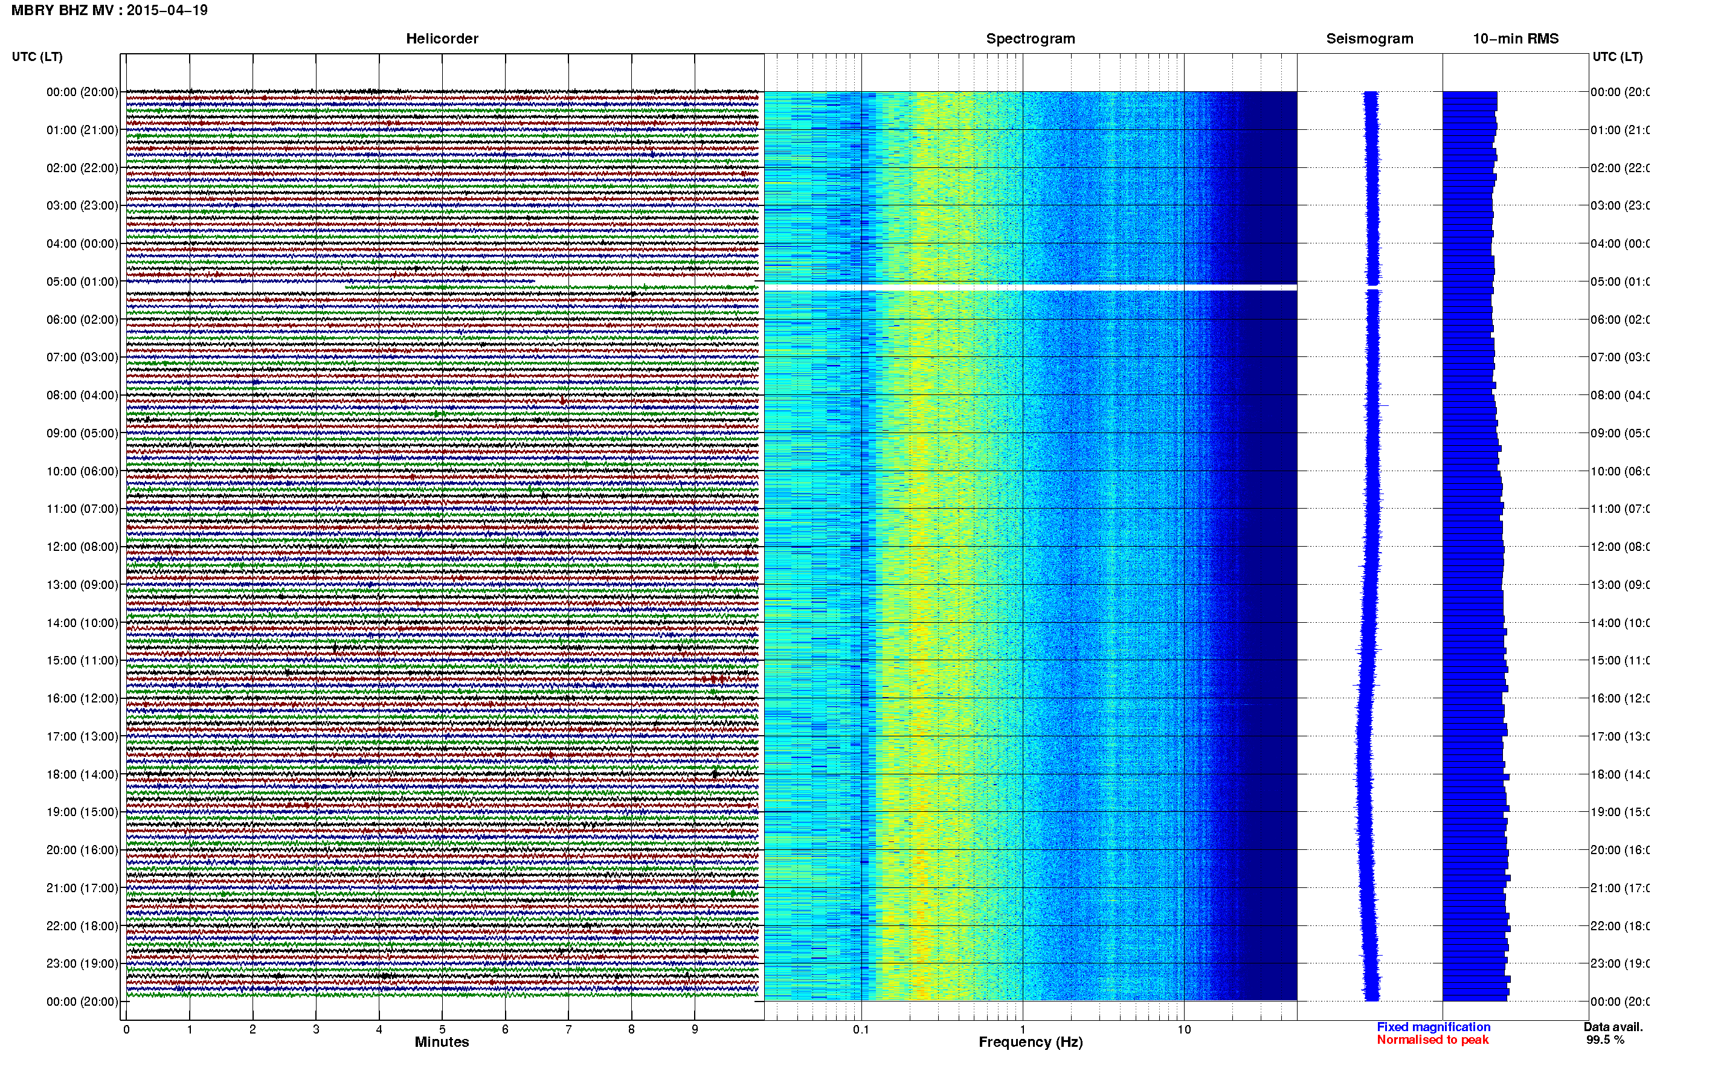Click the 0.1 frequency tick label
This screenshot has width=1718, height=1074.
(861, 1029)
